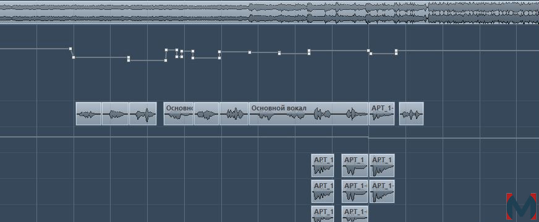The width and height of the screenshot is (539, 222).
Task: Select the leftmost unlabeled lead vocal clip
Action: [88, 113]
